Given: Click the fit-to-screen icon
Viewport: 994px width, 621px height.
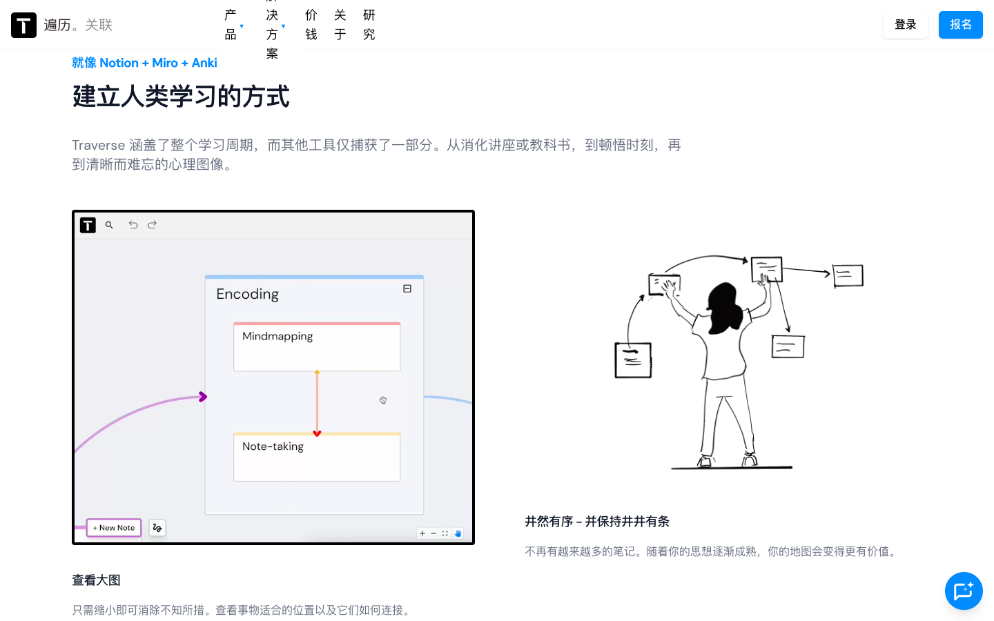Looking at the screenshot, I should [445, 533].
